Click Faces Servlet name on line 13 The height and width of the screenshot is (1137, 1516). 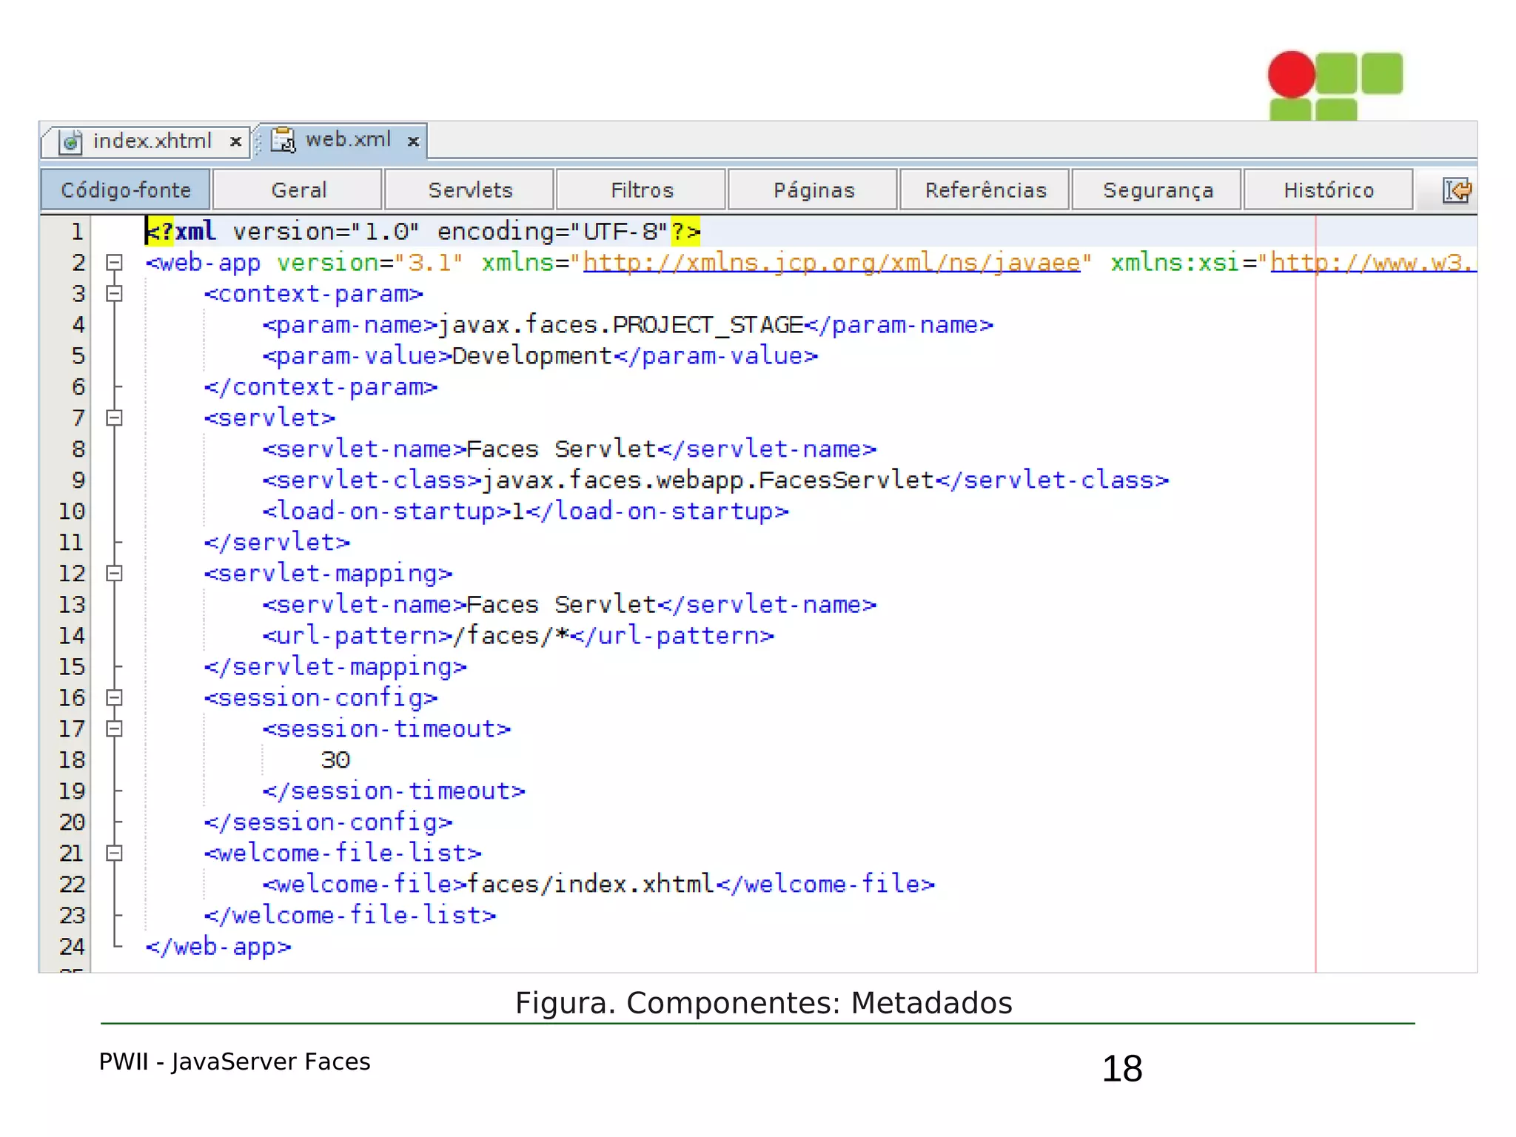tap(561, 605)
